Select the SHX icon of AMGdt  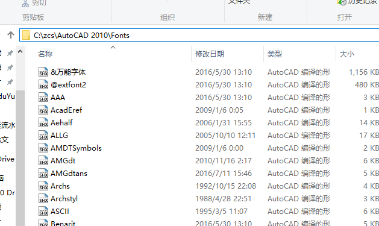point(43,161)
